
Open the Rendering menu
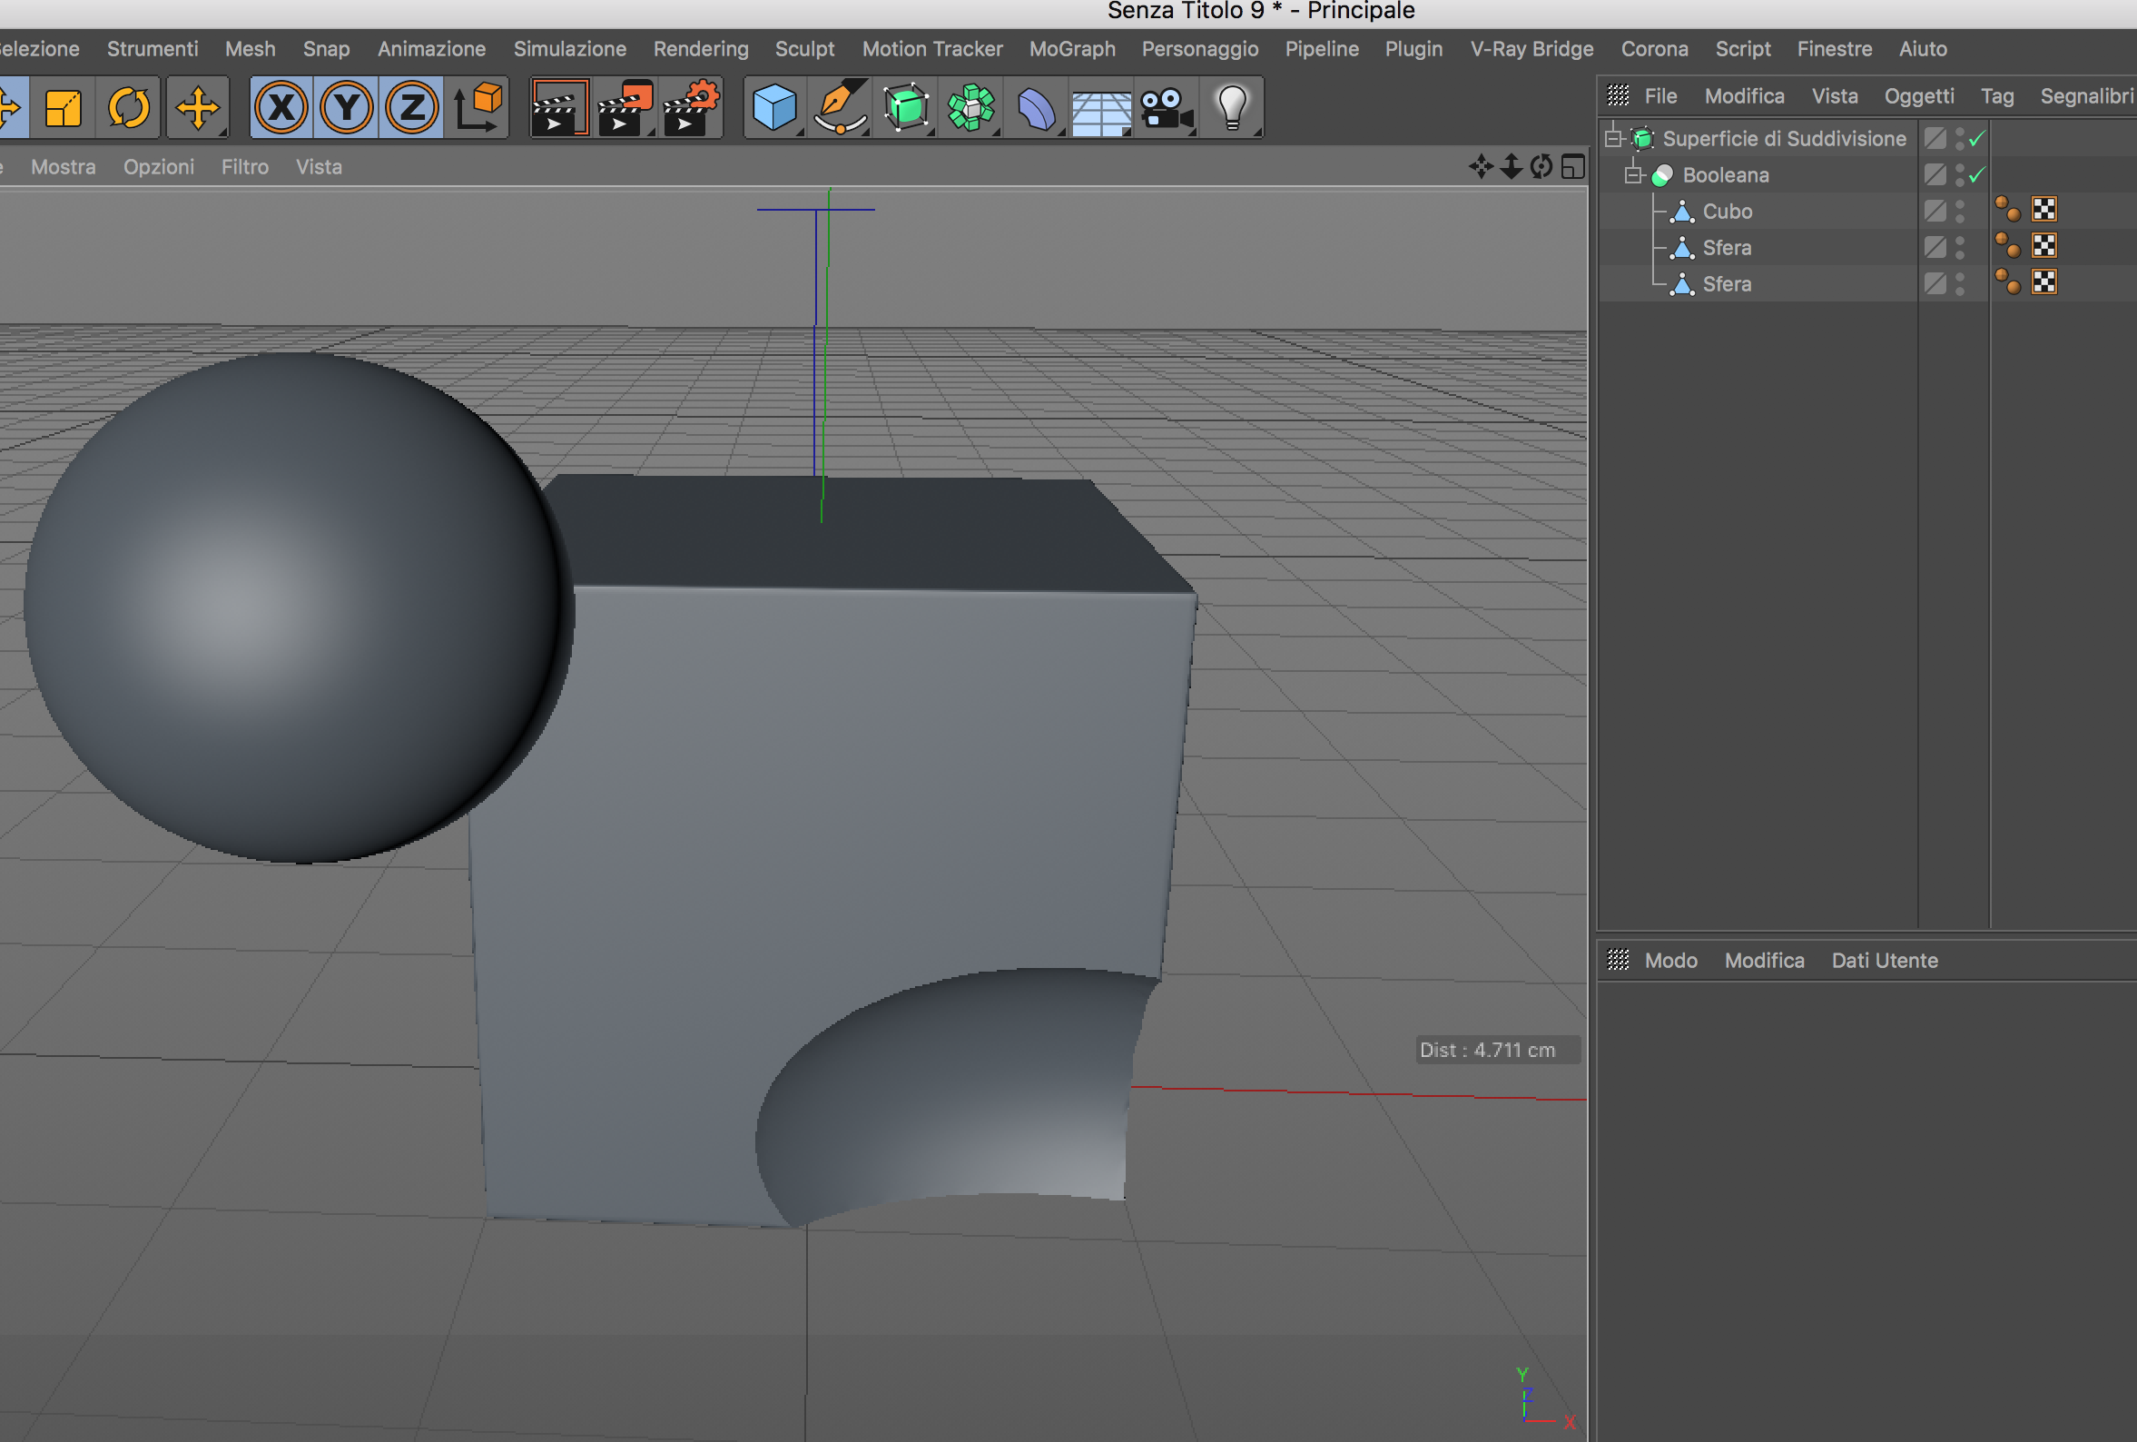(x=701, y=49)
